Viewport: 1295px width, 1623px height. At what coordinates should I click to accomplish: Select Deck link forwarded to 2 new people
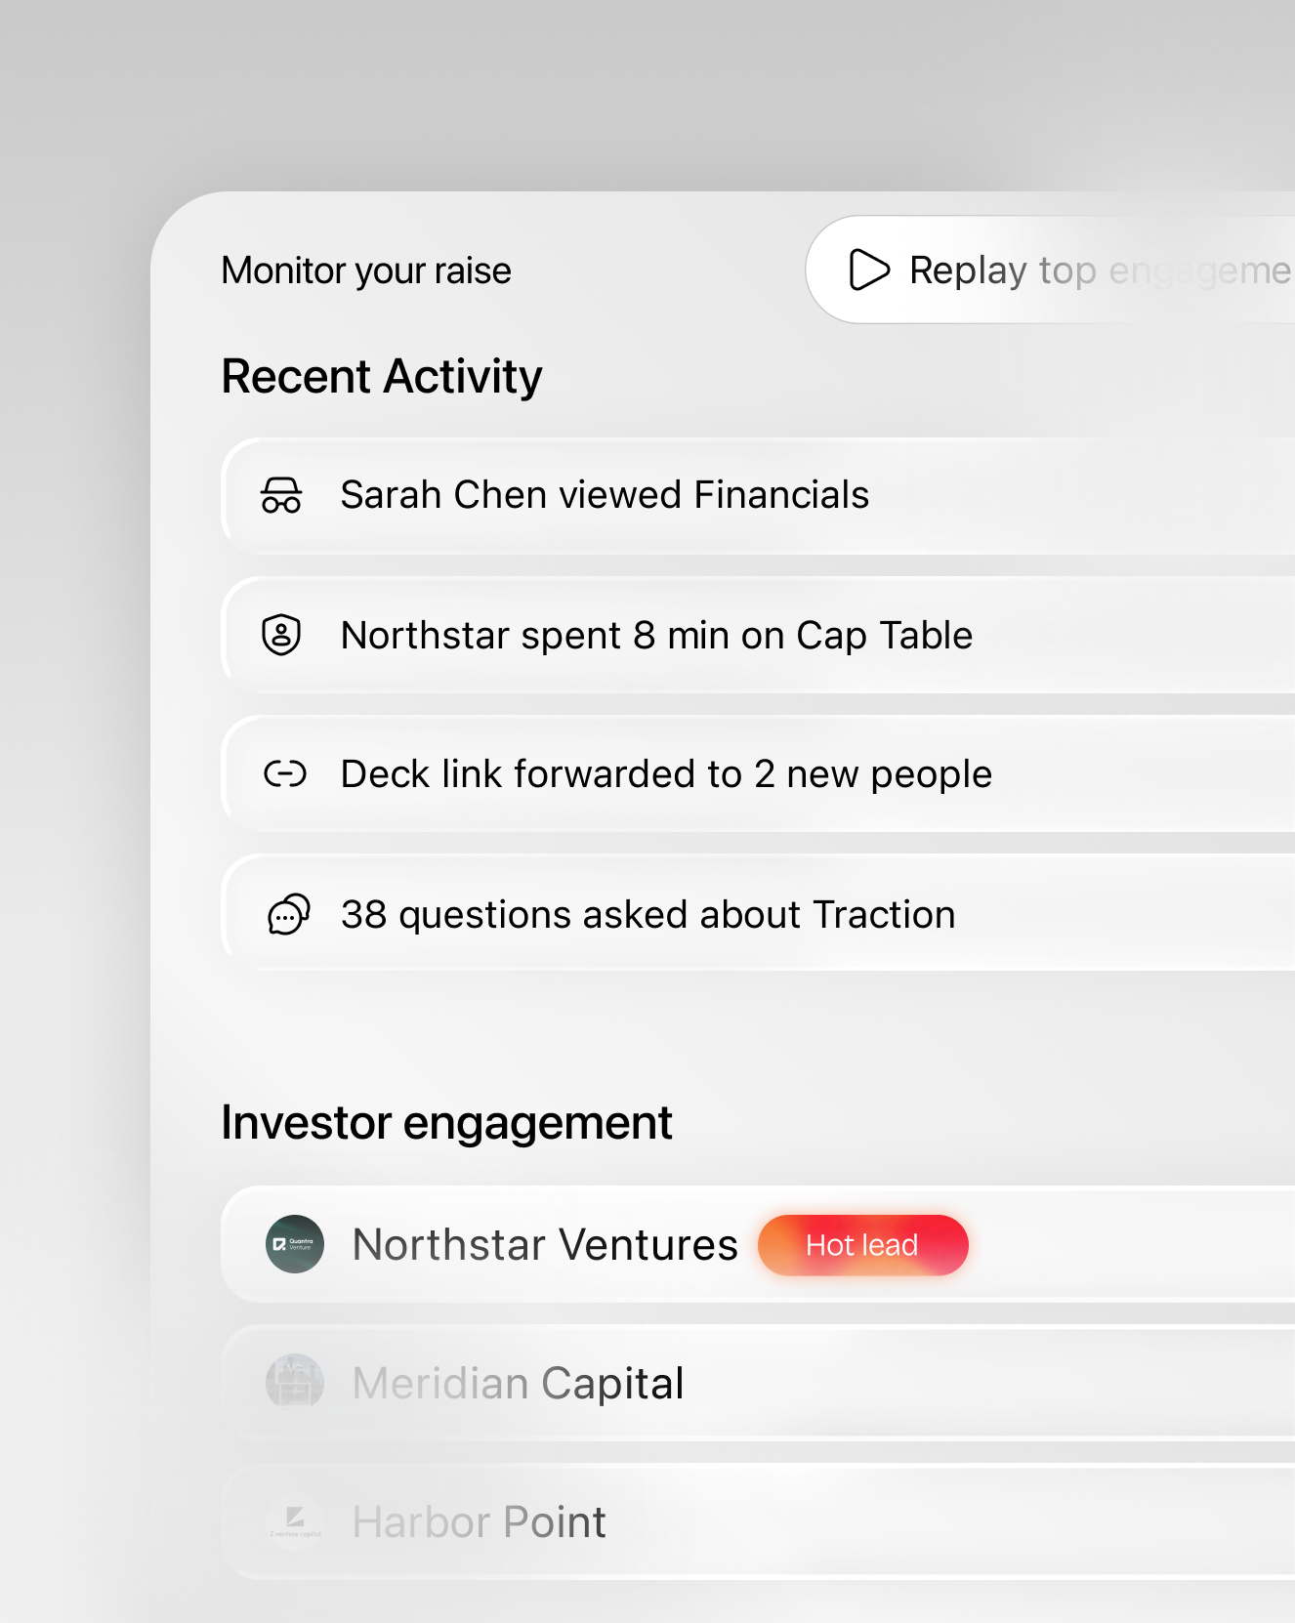(x=758, y=774)
